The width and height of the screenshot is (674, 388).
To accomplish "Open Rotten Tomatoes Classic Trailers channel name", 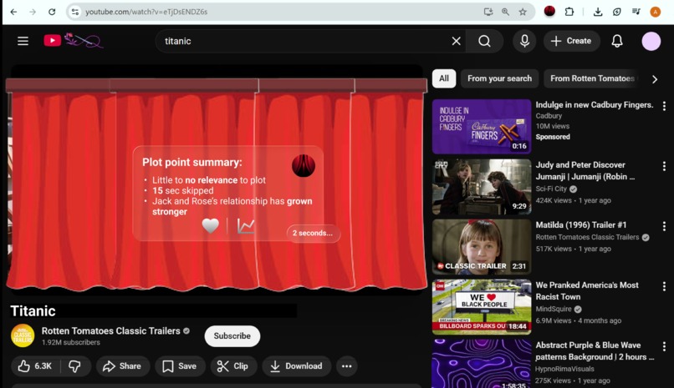I will pos(111,331).
